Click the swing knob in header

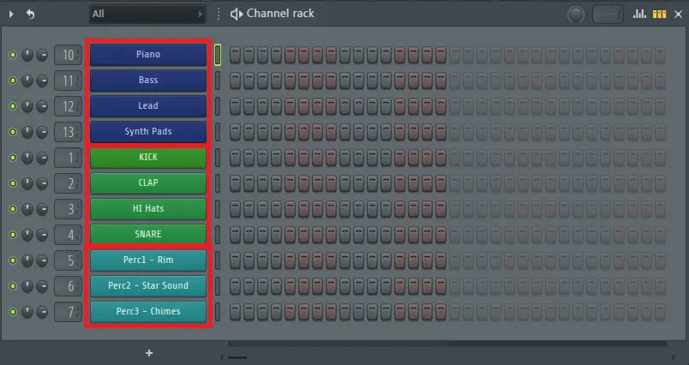pyautogui.click(x=576, y=14)
